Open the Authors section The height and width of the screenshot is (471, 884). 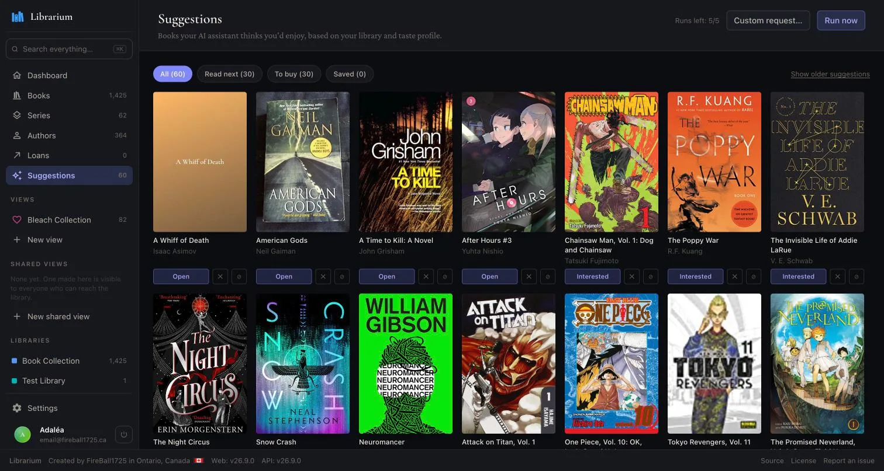[x=69, y=135]
